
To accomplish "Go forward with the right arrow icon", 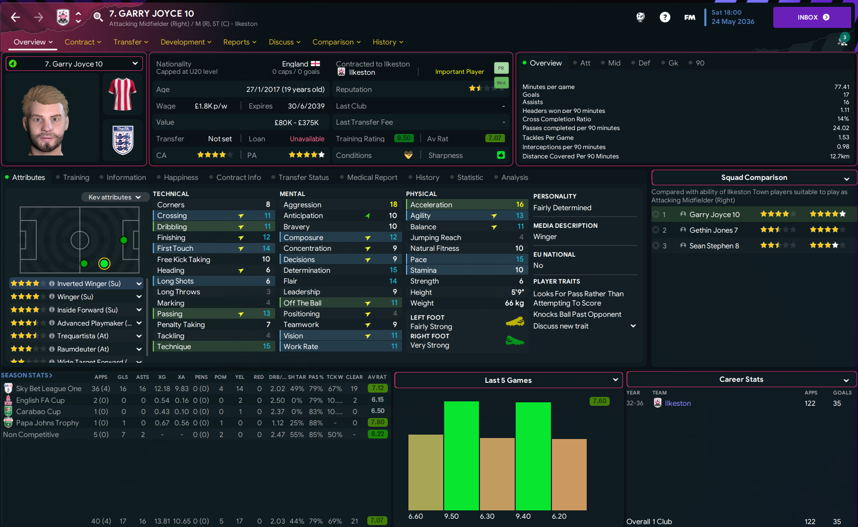I will [x=38, y=18].
